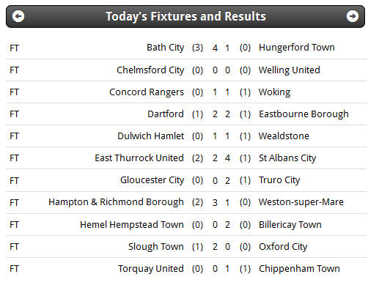Select Dulwich Hamlet team name
Viewport: 368px width, 285px height.
[x=151, y=136]
